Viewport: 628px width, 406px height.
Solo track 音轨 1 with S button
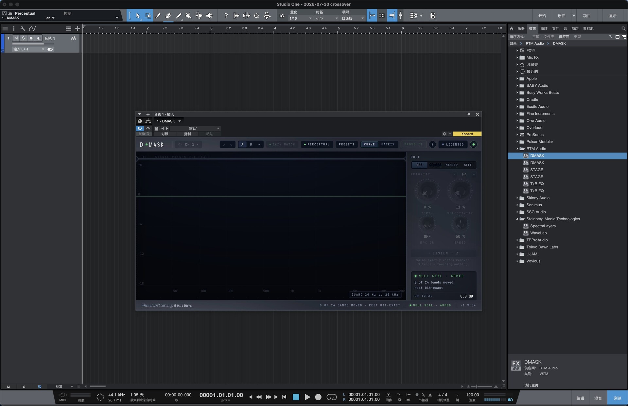(x=23, y=38)
